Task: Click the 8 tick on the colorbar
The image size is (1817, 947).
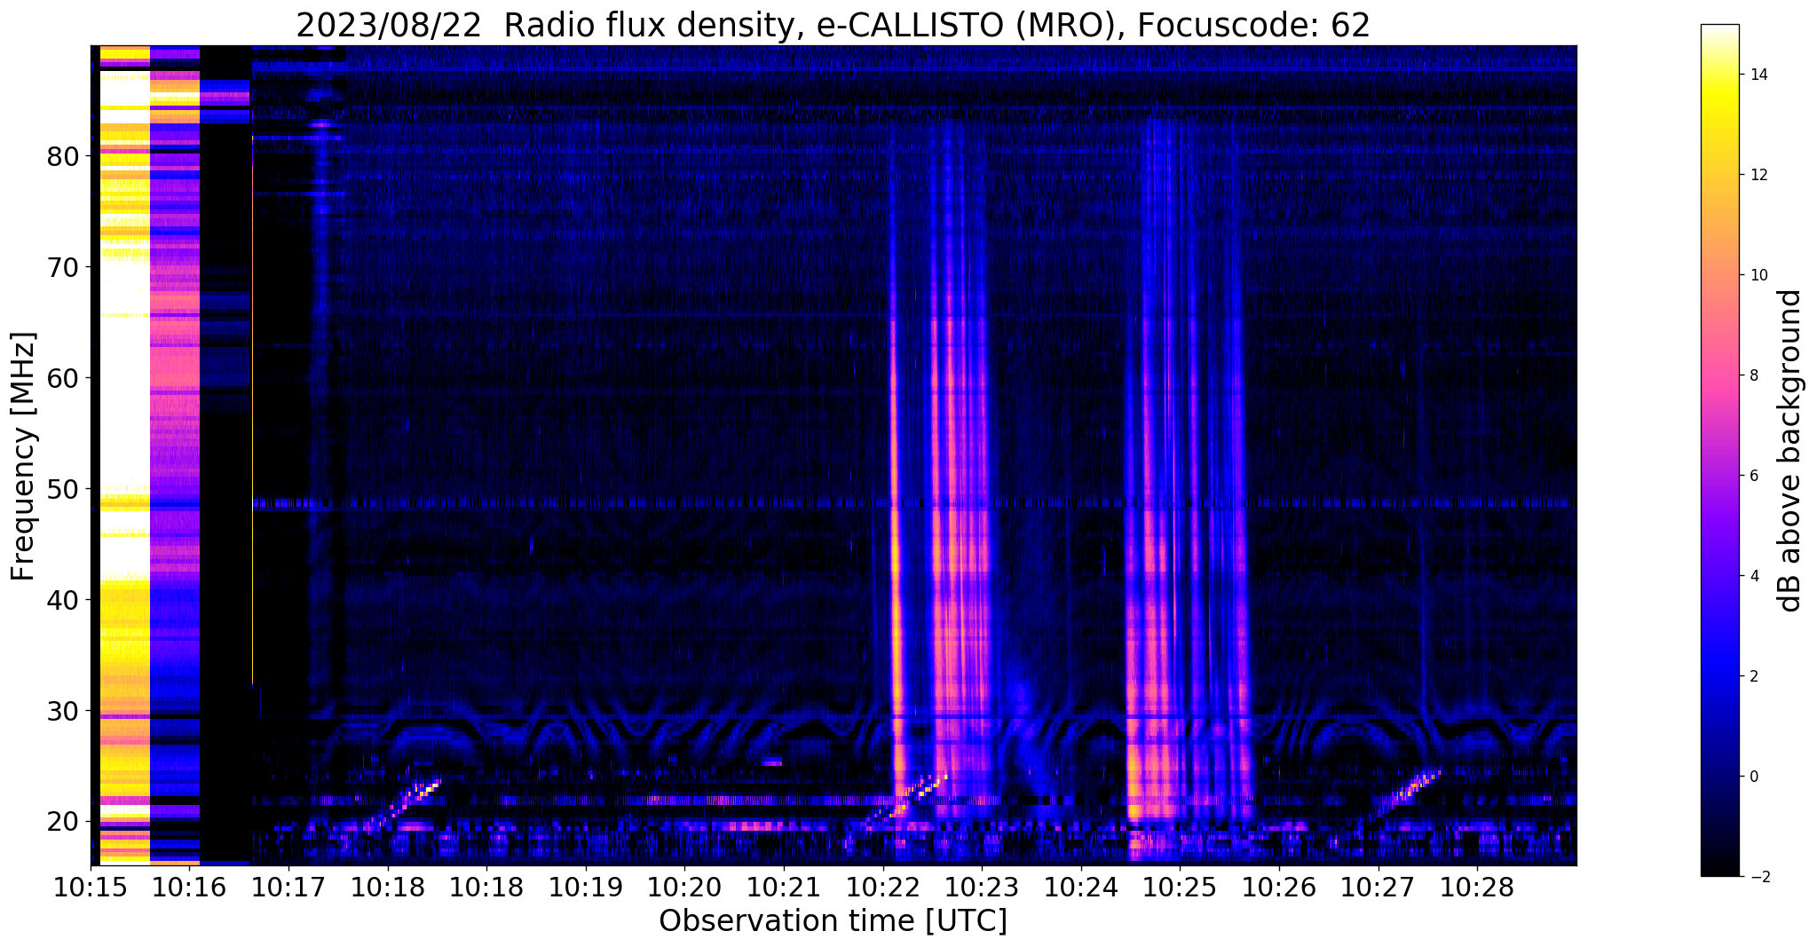Action: (x=1753, y=375)
